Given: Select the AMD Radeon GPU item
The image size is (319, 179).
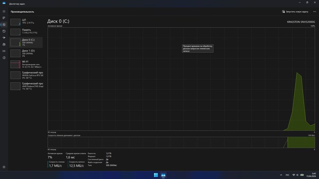Looking at the screenshot, I should pos(26,86).
